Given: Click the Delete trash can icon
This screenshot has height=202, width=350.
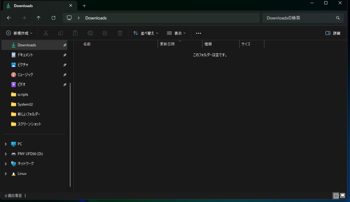Looking at the screenshot, I should click(x=120, y=33).
